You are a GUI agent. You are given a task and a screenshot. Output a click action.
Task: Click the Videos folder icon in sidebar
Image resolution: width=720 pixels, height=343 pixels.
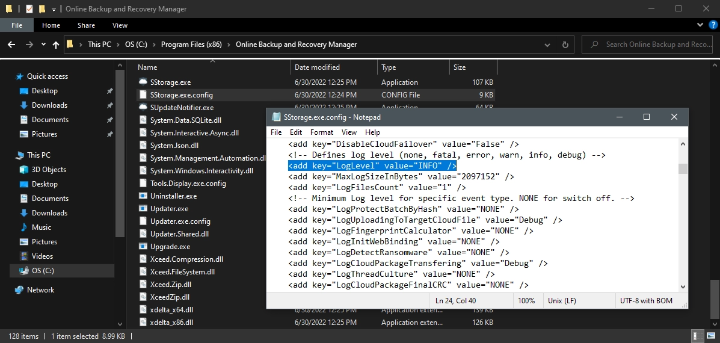[24, 256]
